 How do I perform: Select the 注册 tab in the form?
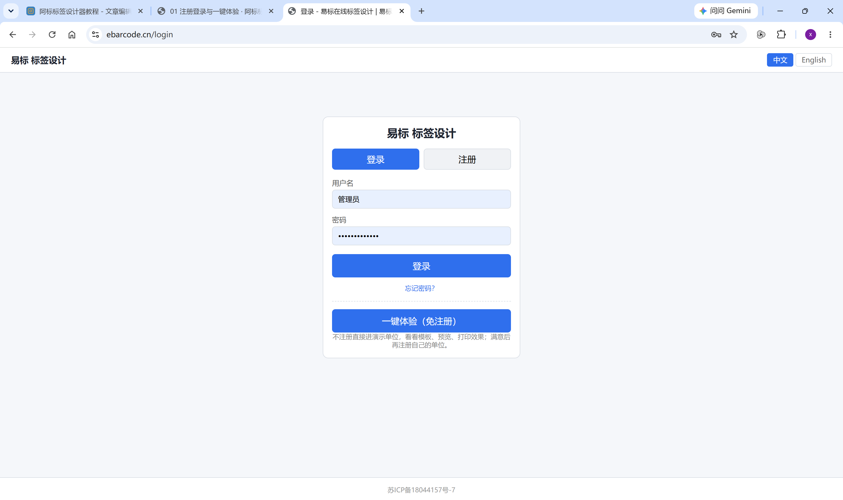coord(467,159)
